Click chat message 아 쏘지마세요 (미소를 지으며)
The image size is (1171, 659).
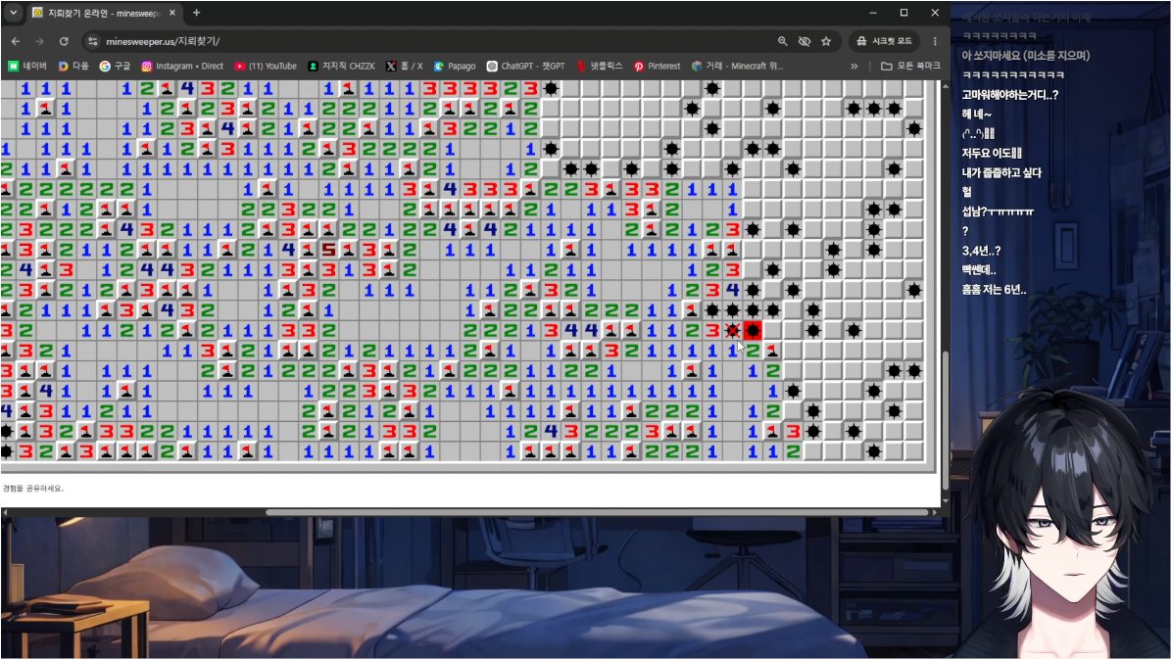pyautogui.click(x=1025, y=55)
